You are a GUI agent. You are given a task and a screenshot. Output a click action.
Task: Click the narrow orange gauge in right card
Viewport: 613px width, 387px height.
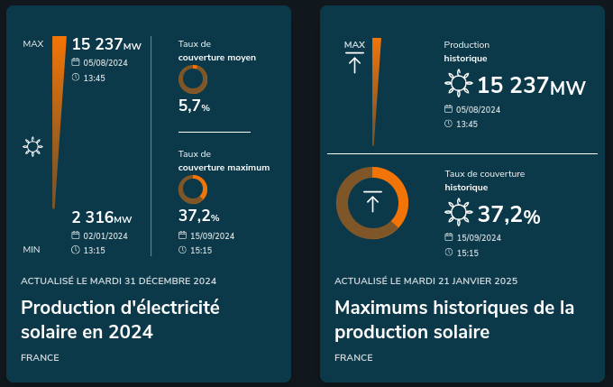(376, 92)
